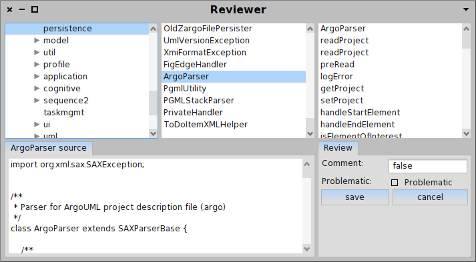Expand the model package node
This screenshot has width=476, height=262.
(37, 40)
